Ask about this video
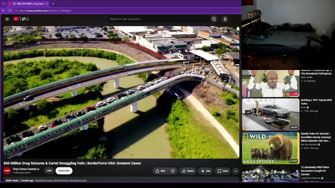The width and height of the screenshot is (335, 188). [x=205, y=171]
